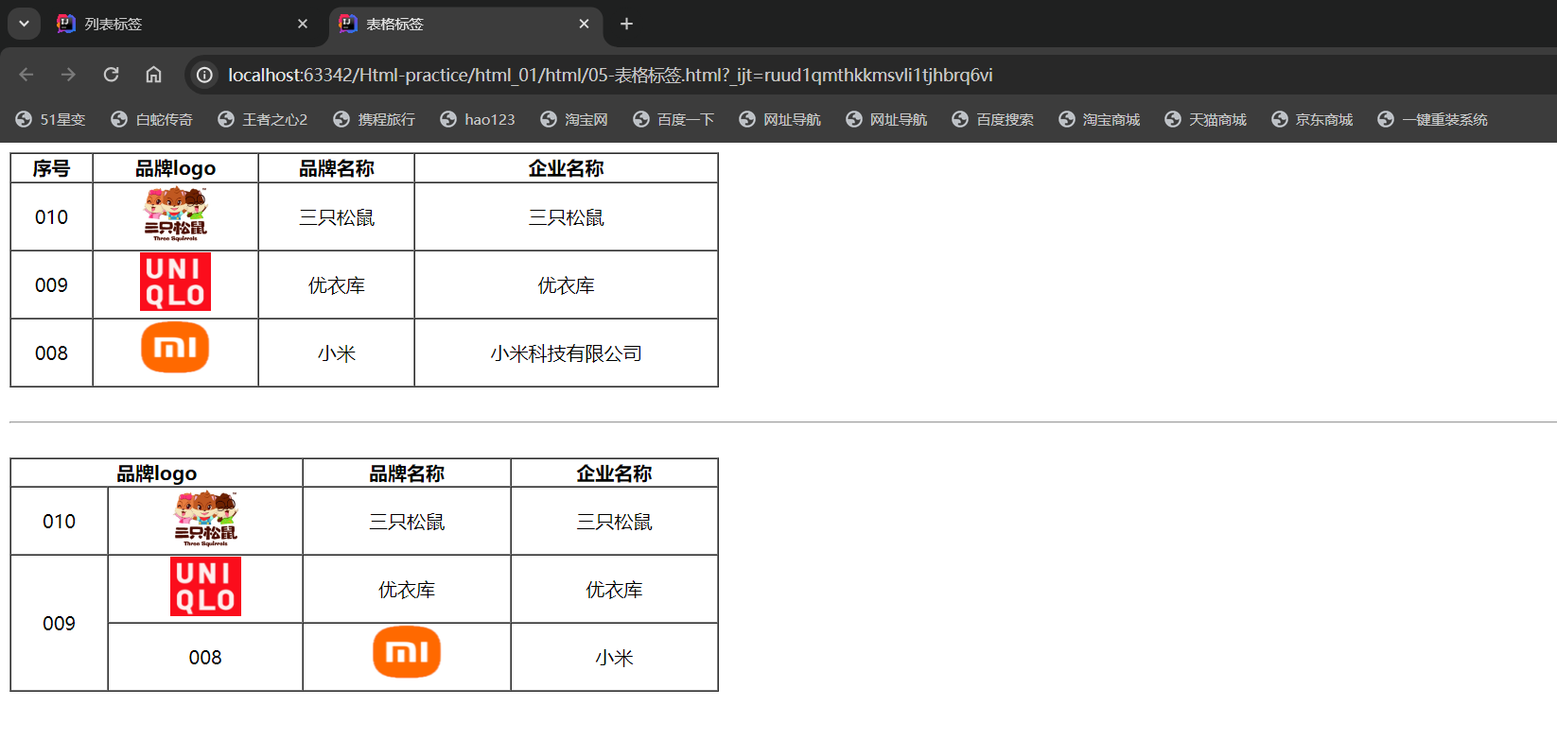
Task: Click the globe icon of 百度一下 bookmark
Action: [641, 119]
